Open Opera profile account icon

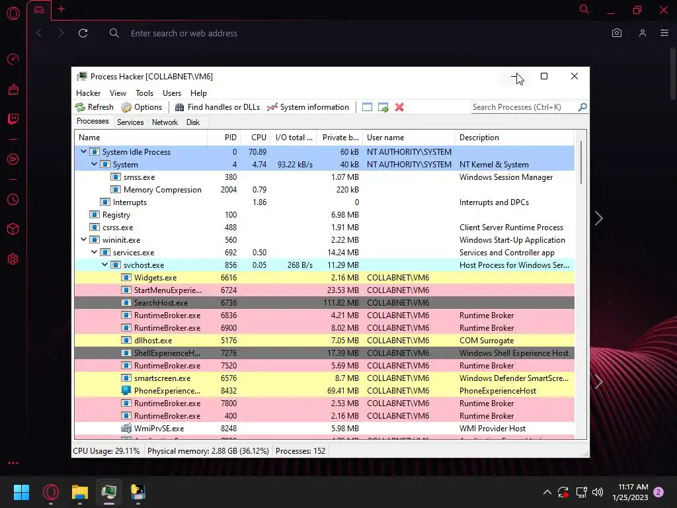(643, 33)
